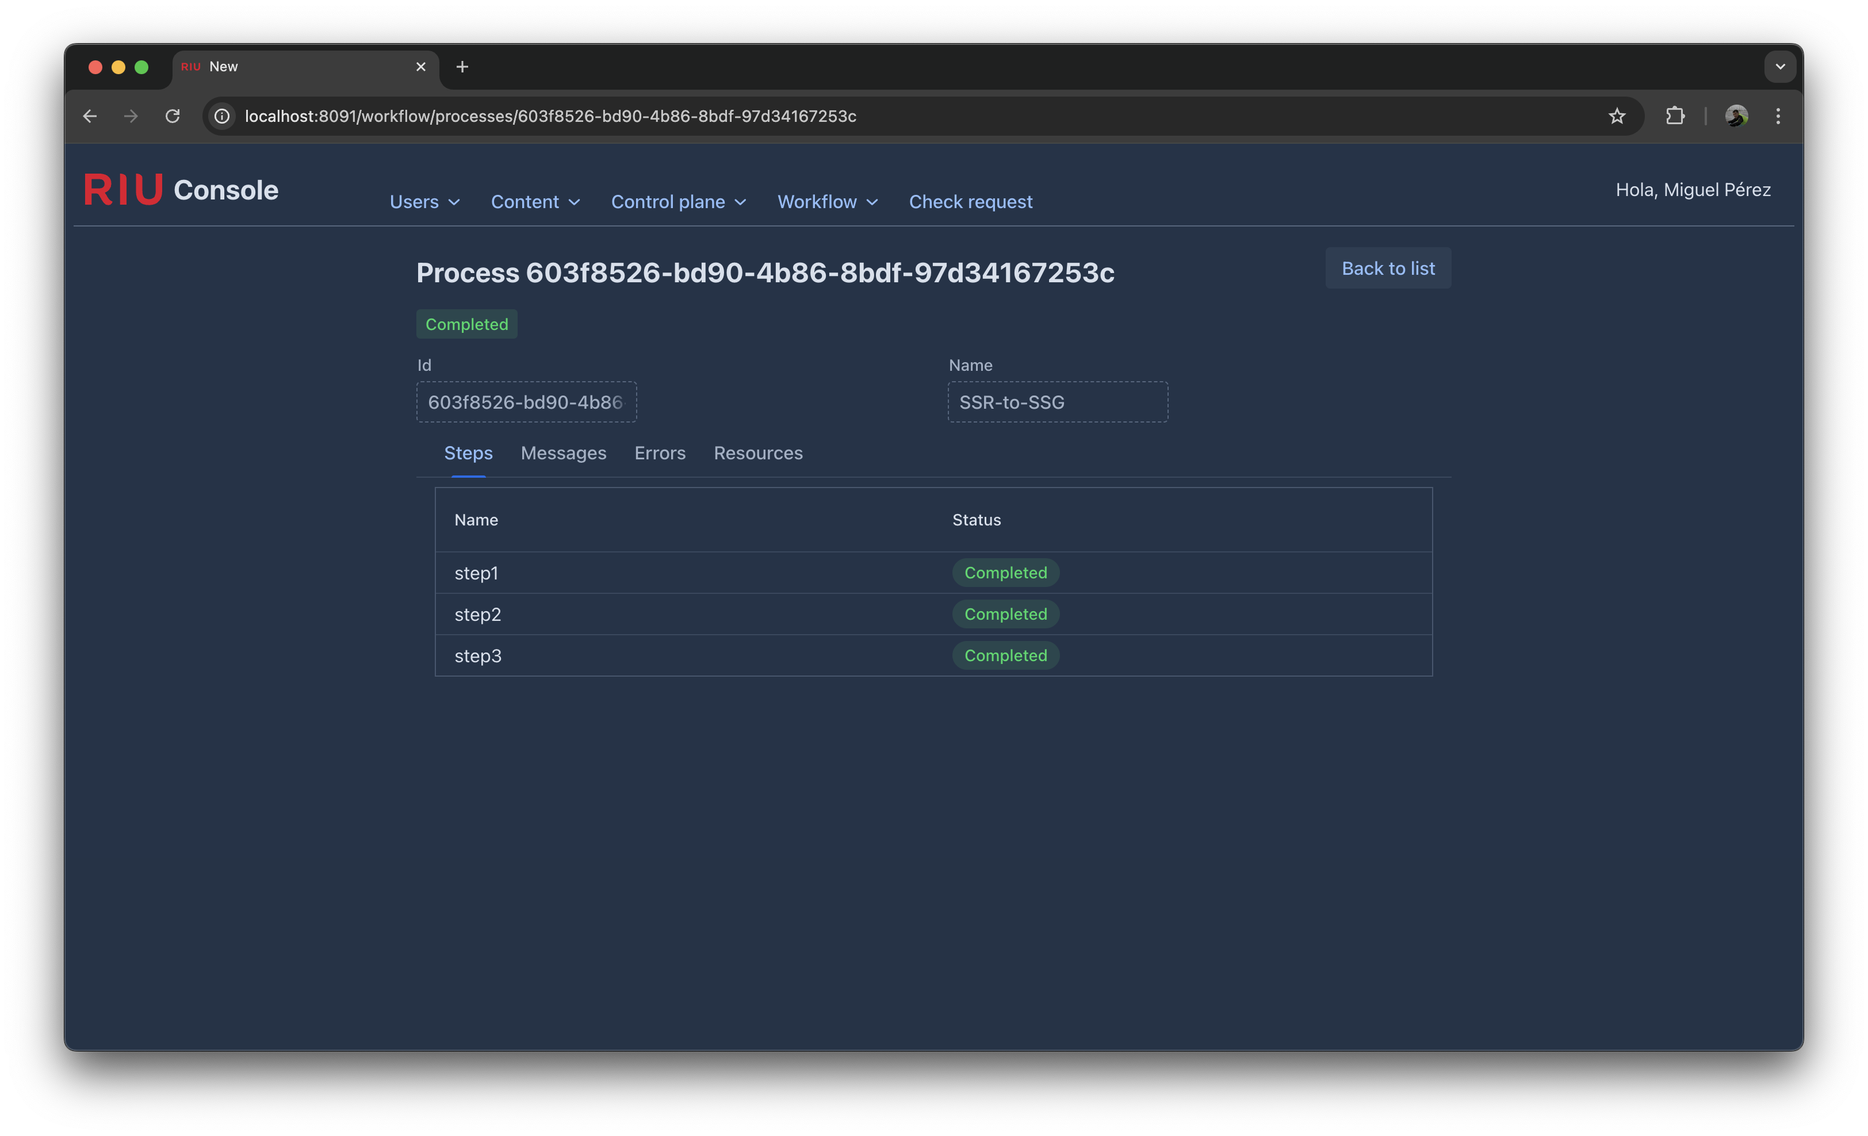
Task: Open the Workflow dropdown menu
Action: click(827, 202)
